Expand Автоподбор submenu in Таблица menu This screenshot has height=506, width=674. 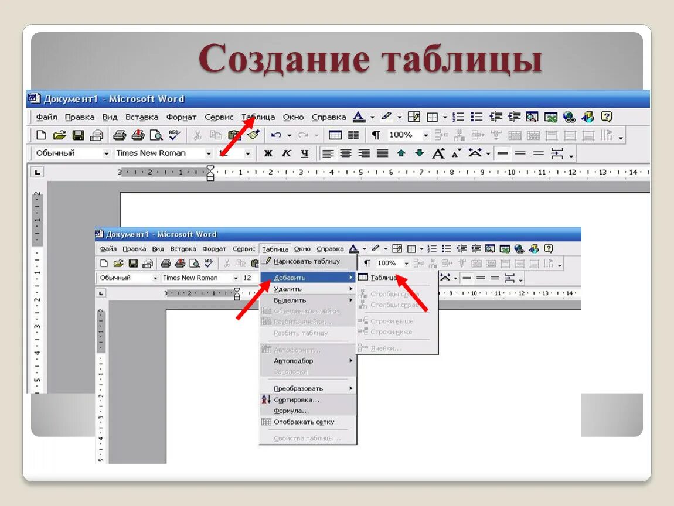click(309, 361)
